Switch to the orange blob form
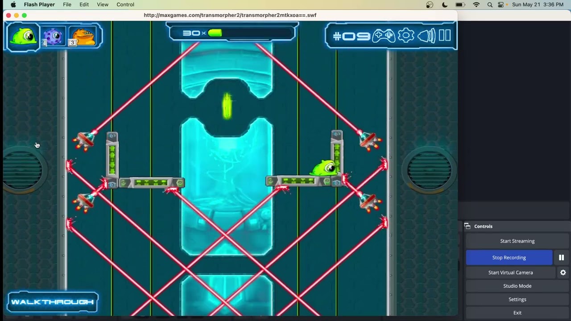This screenshot has width=571, height=321. pos(83,37)
